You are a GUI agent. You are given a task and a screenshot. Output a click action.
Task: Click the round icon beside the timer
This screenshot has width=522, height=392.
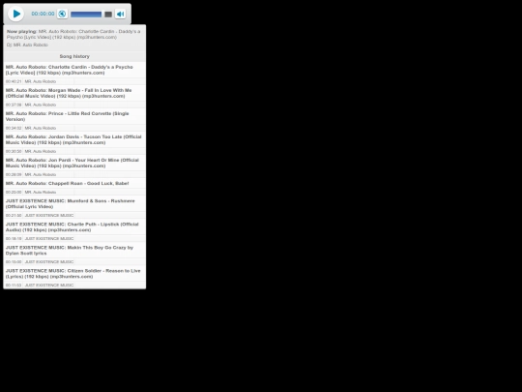[x=62, y=14]
